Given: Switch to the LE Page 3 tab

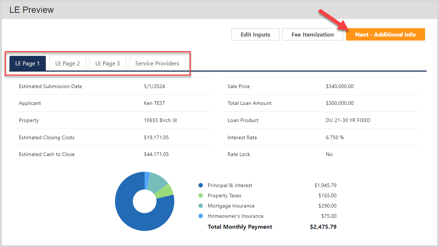Looking at the screenshot, I should coord(108,64).
